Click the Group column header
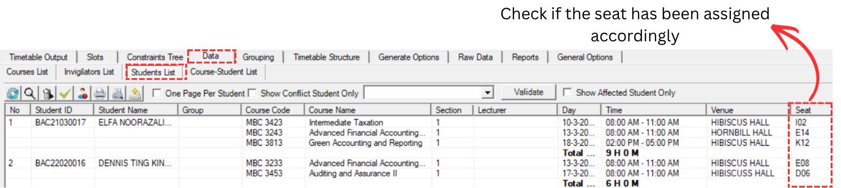 pos(210,110)
